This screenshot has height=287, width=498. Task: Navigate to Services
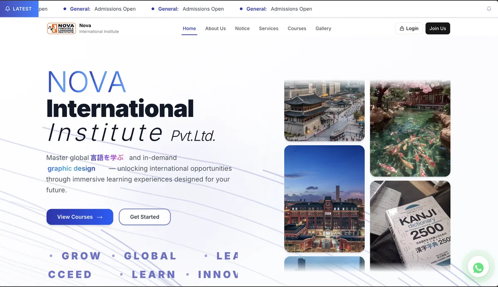269,29
